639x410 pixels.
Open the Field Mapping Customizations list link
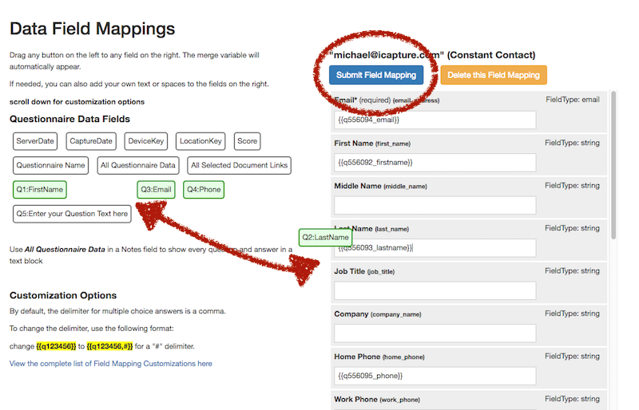(111, 364)
